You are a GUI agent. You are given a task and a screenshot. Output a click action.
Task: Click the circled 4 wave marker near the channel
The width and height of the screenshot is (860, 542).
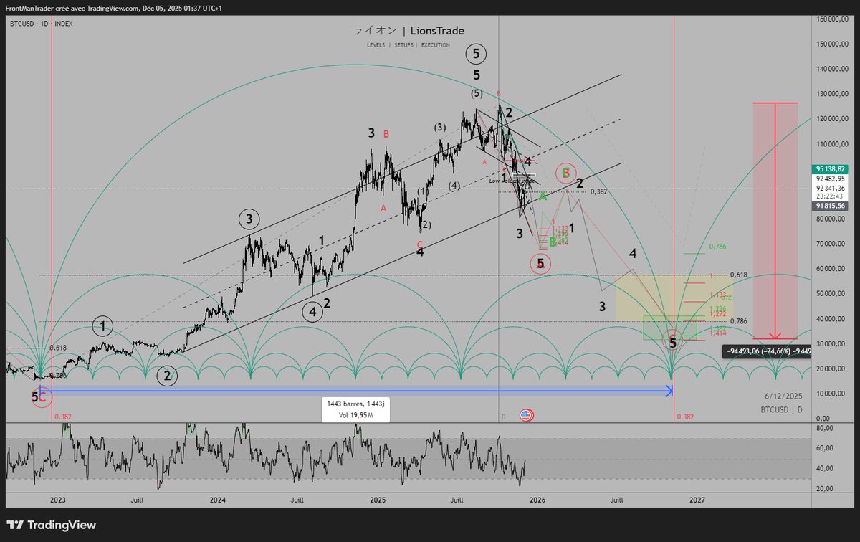click(311, 312)
